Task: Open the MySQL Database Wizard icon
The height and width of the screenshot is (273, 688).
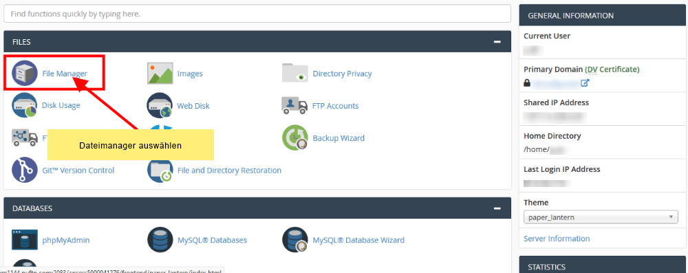Action: point(295,240)
